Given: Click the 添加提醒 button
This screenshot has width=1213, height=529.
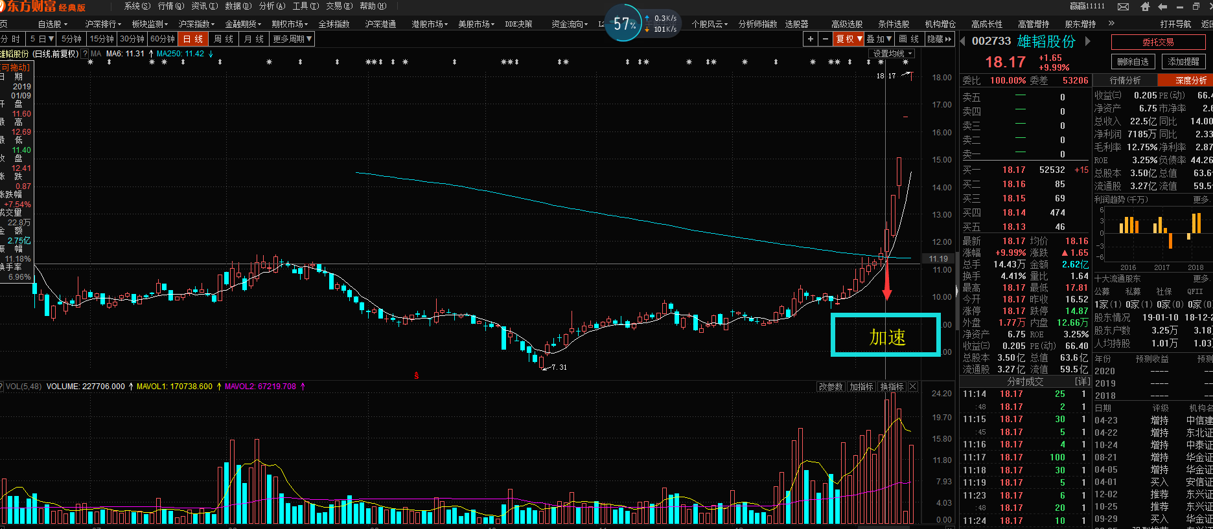Looking at the screenshot, I should [1184, 62].
